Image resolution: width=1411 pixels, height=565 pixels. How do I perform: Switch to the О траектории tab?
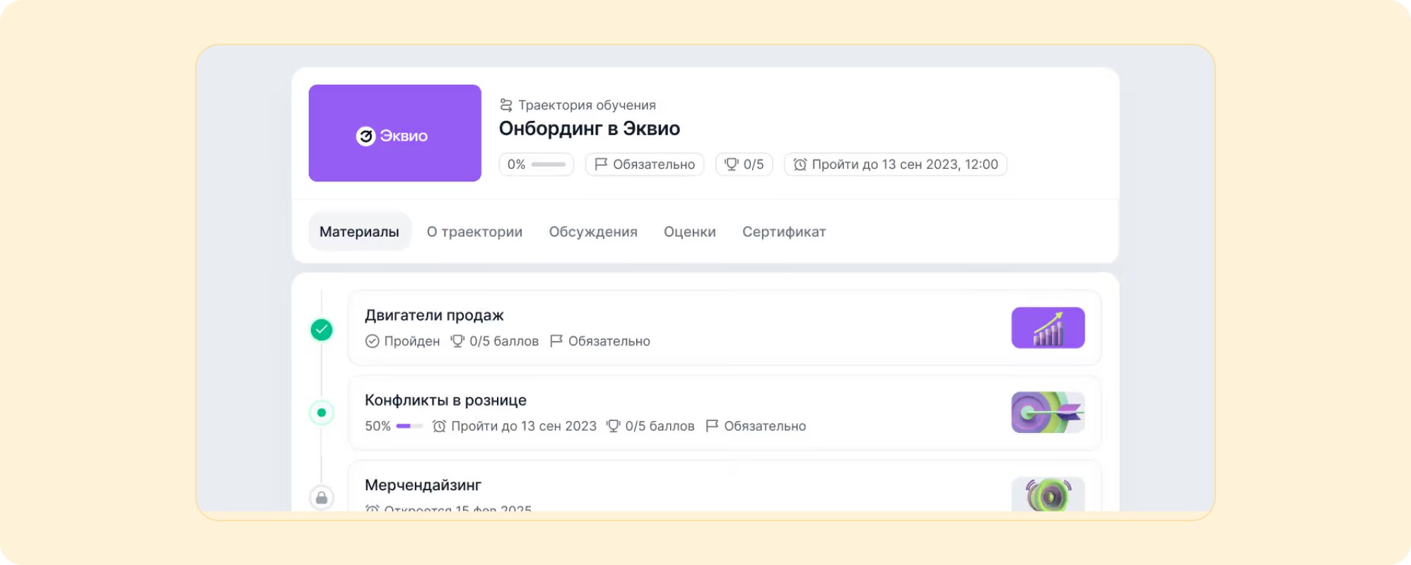pyautogui.click(x=474, y=232)
